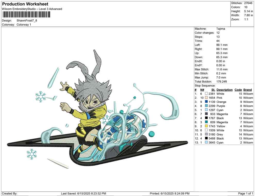Click the 'Stop Sequence:' label

point(205,86)
